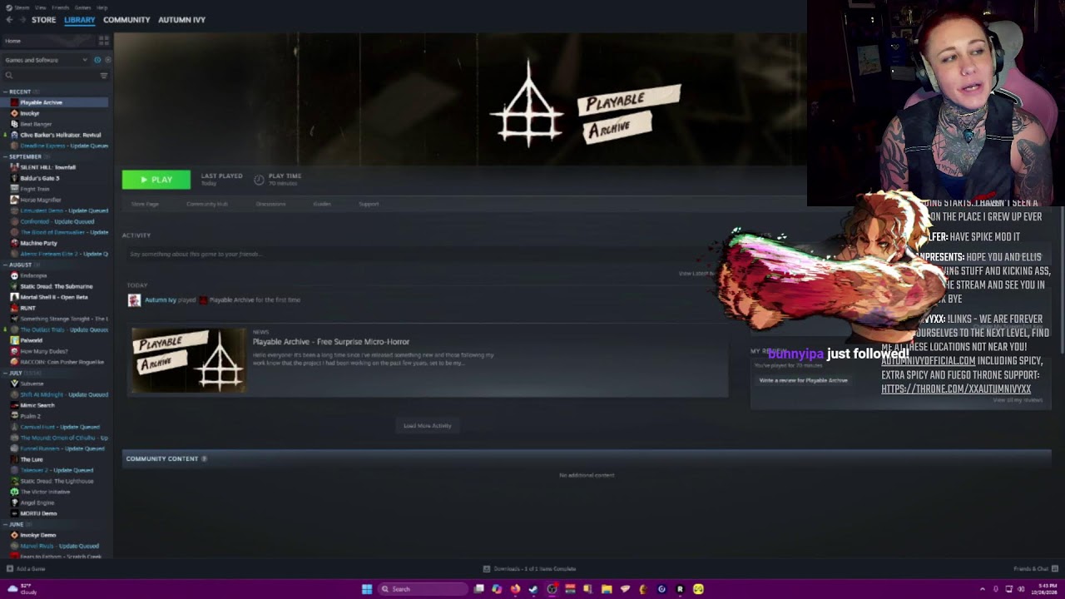Collapse the AUGUST category
The width and height of the screenshot is (1065, 599).
tap(5, 265)
